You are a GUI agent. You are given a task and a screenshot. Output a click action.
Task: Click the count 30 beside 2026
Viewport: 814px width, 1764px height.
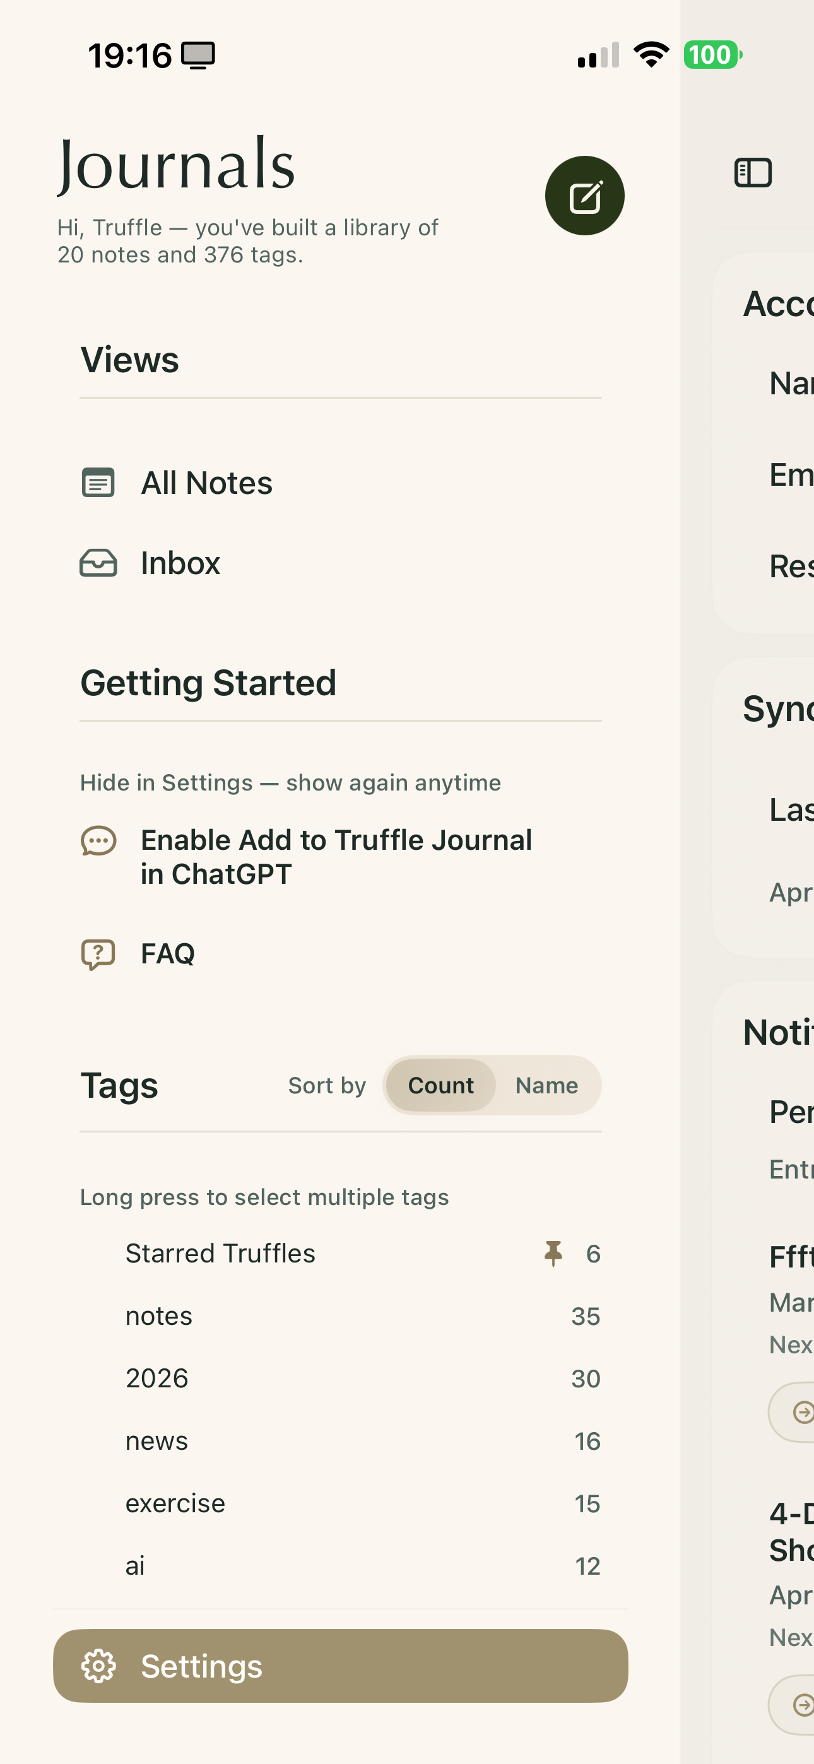point(586,1379)
